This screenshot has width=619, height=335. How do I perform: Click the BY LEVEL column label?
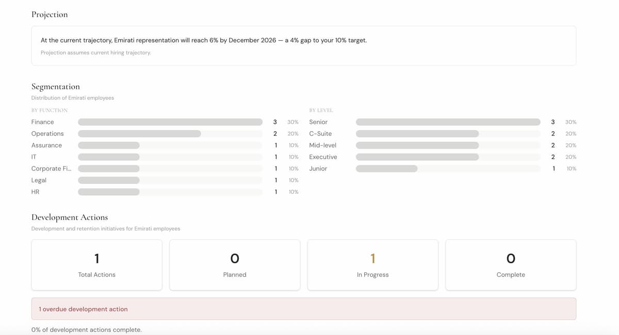point(321,110)
